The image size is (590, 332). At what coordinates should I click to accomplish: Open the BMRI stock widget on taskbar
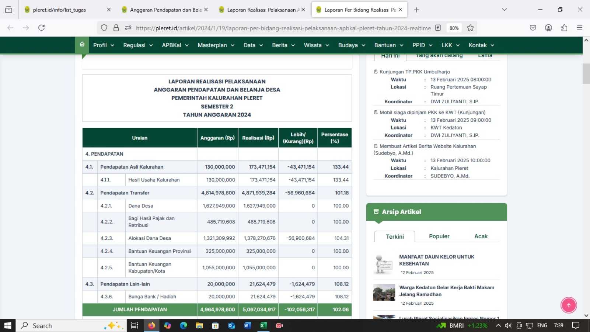(462, 325)
